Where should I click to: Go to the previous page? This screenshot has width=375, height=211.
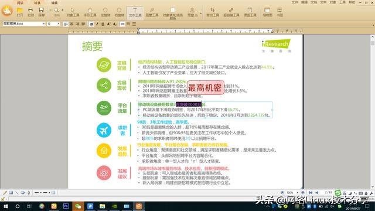pos(317,193)
